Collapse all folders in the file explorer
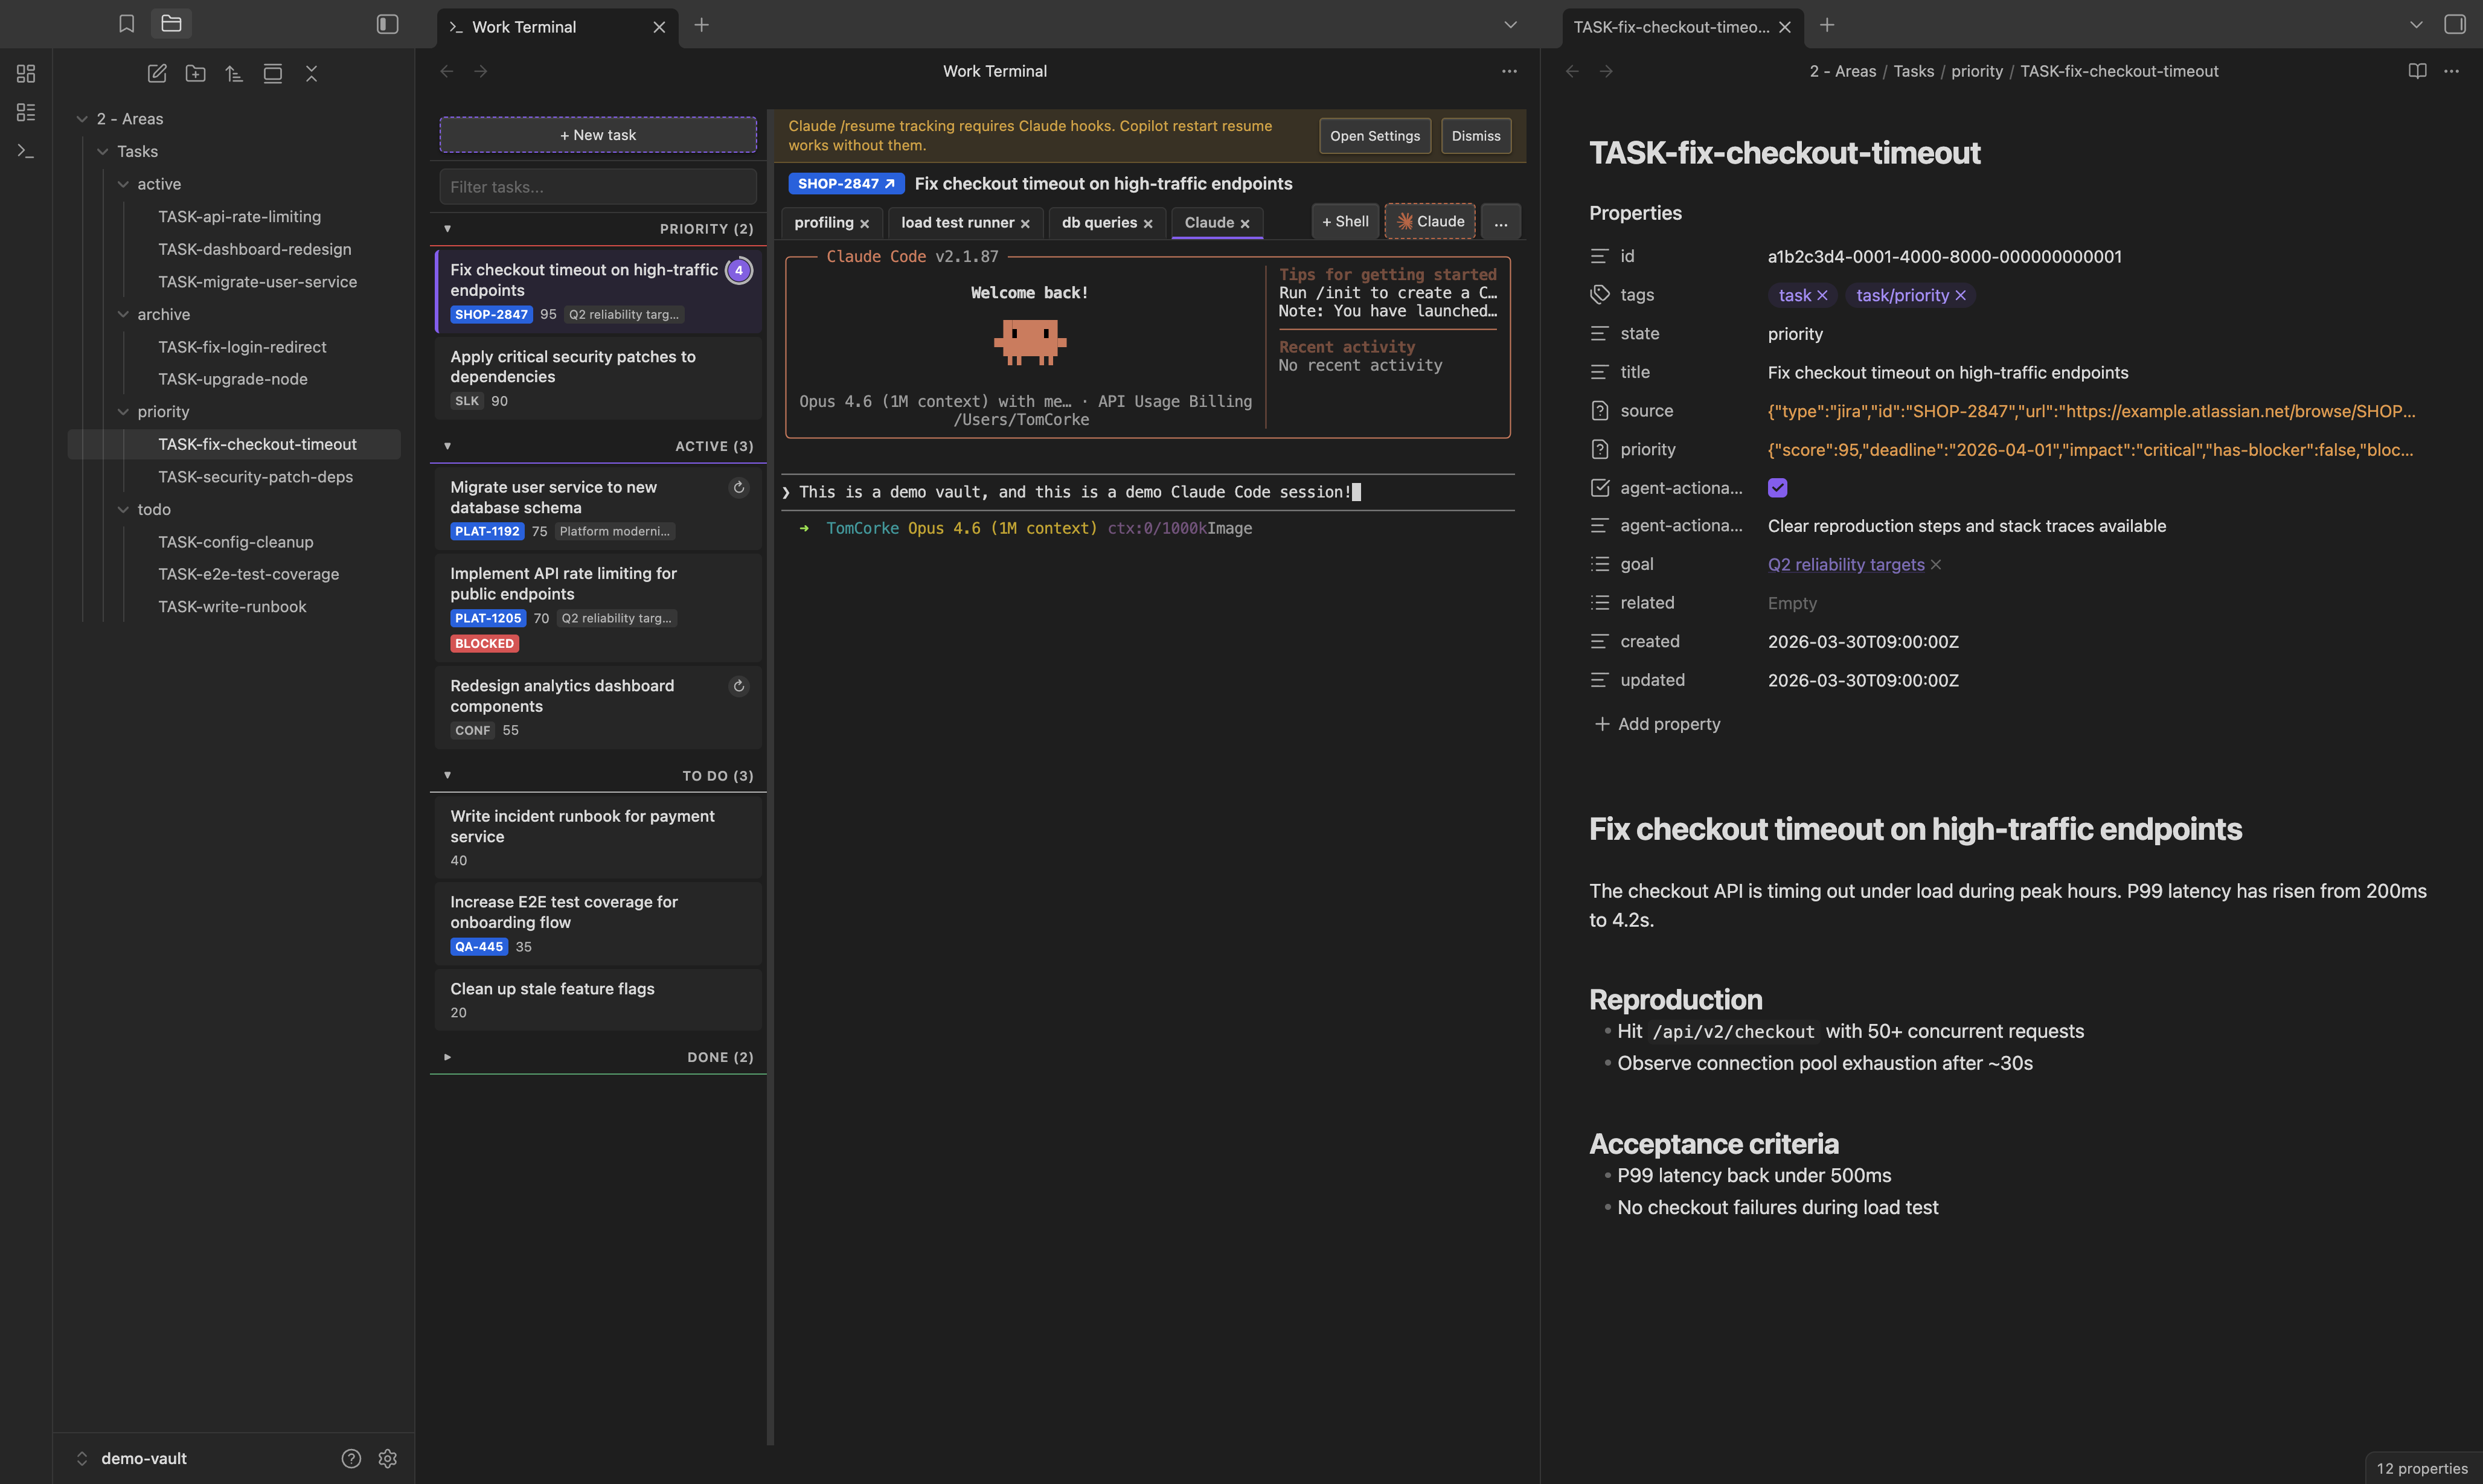Viewport: 2483px width, 1484px height. tap(311, 73)
